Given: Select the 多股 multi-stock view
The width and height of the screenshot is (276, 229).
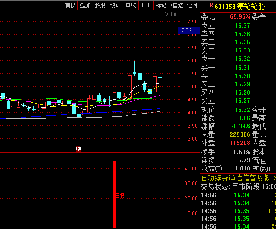Looking at the screenshot, I should (x=100, y=5).
